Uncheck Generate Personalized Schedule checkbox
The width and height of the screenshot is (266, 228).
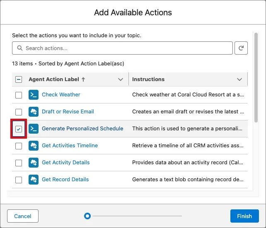pos(19,129)
